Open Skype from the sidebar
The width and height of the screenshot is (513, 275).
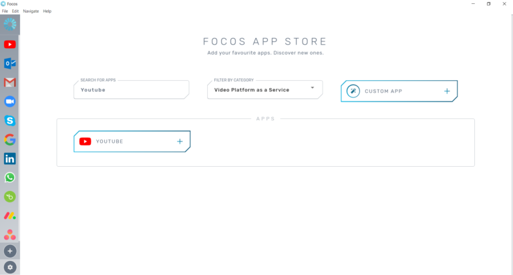click(10, 121)
